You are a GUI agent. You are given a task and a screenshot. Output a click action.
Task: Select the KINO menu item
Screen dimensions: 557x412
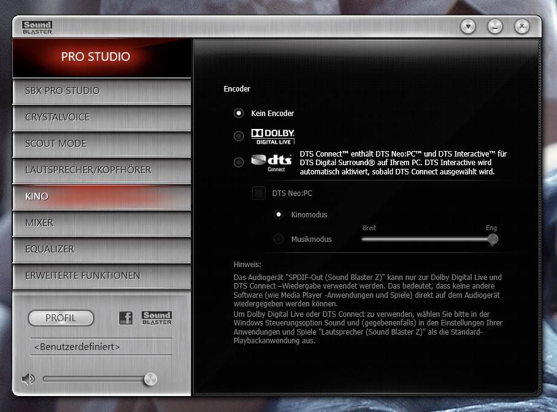(x=102, y=196)
